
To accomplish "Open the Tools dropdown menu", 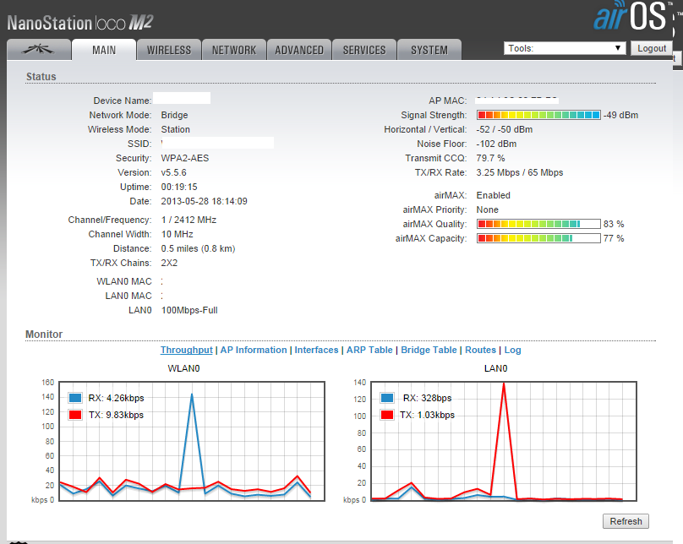I will [565, 48].
